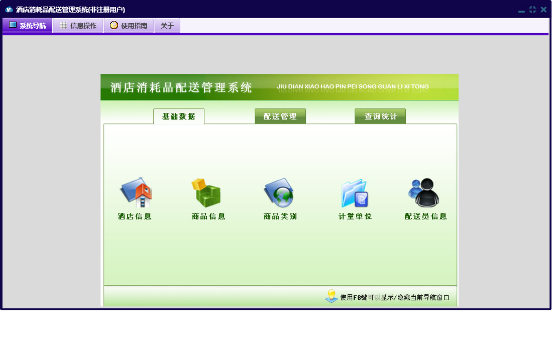Open the 信息操作 menu
552x363 pixels.
point(78,26)
